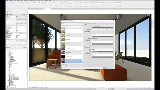The image size is (160, 90).
Task: Collapse the Shading section
Action: click(x=84, y=24)
